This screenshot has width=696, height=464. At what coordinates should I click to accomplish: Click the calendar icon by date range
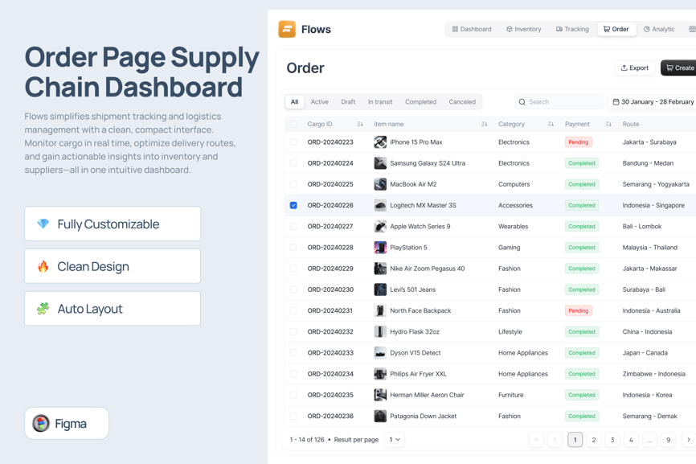616,102
